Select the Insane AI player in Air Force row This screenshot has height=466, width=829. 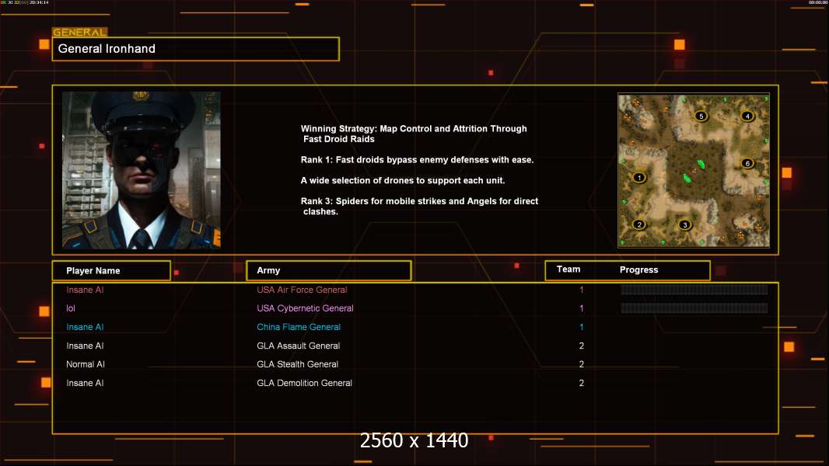(85, 290)
